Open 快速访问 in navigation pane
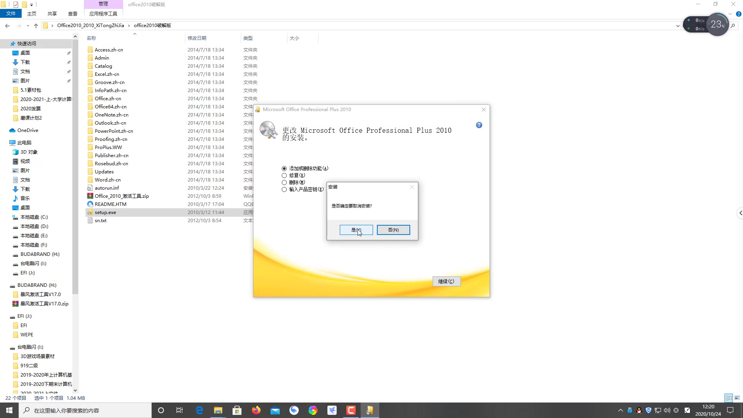The height and width of the screenshot is (418, 743). click(26, 43)
